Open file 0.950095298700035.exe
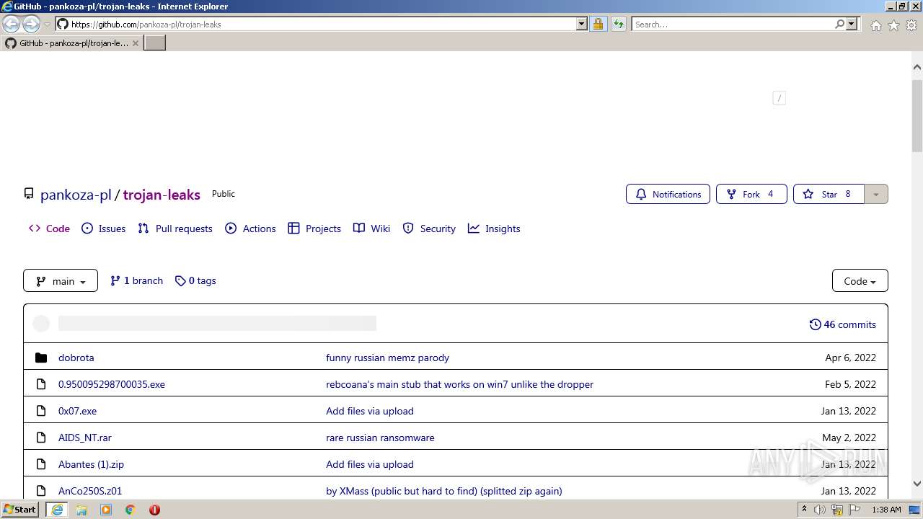Screen dimensions: 923x519 coord(112,384)
